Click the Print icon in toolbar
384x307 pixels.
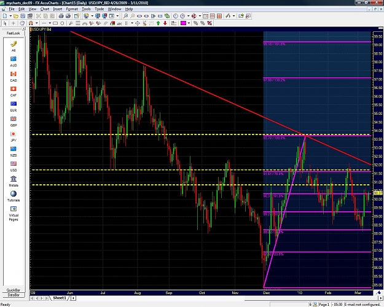(x=61, y=16)
